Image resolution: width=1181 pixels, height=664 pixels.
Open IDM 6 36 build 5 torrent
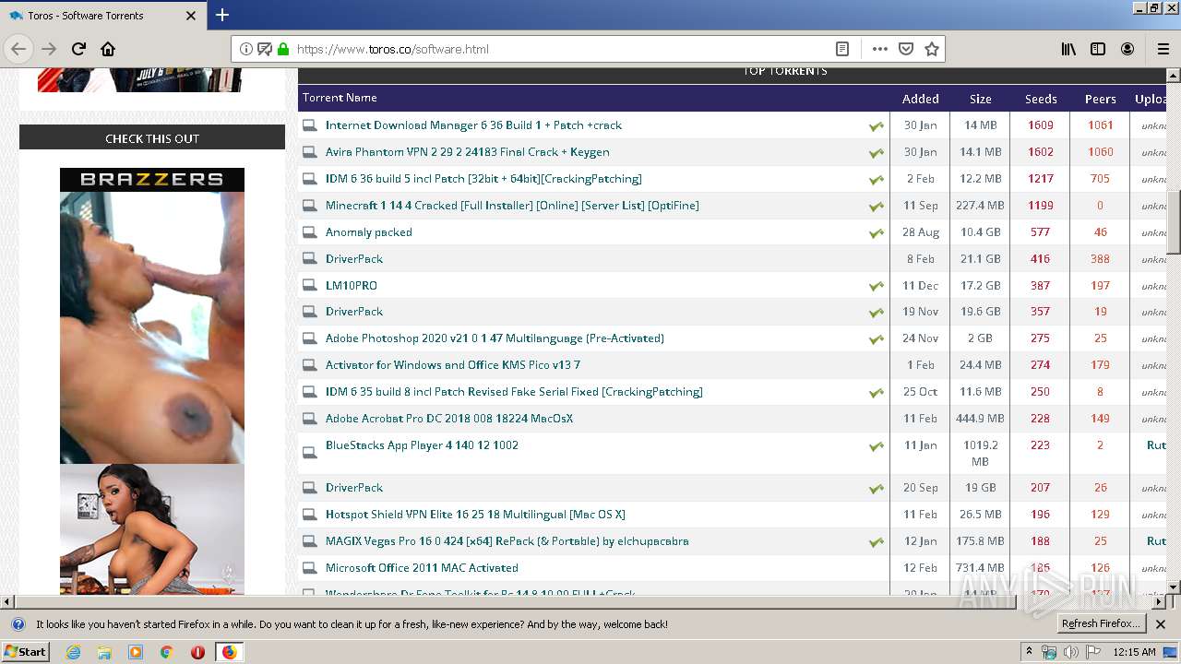point(483,179)
